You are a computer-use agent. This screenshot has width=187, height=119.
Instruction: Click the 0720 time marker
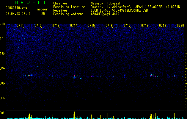tap(180, 26)
